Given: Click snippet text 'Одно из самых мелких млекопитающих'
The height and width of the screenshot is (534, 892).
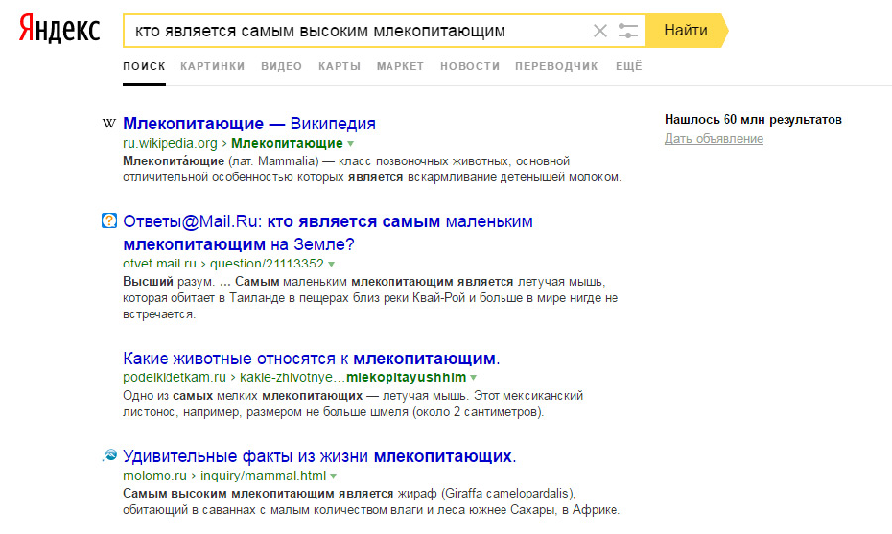Looking at the screenshot, I should click(243, 396).
